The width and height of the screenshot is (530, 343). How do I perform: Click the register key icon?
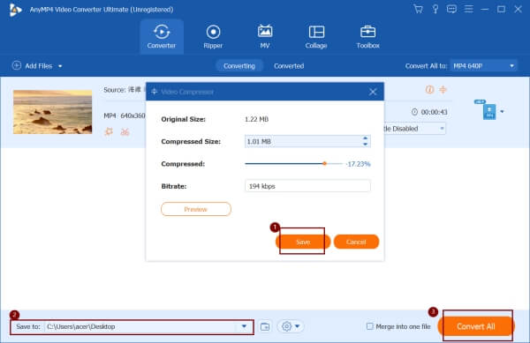435,9
